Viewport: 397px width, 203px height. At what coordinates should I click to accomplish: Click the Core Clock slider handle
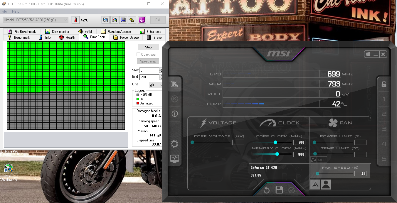pyautogui.click(x=275, y=142)
